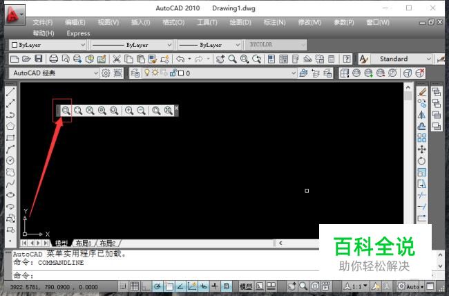This screenshot has height=296, width=449.
Task: Click the Mirror tool in Modify toolbar
Action: click(422, 115)
